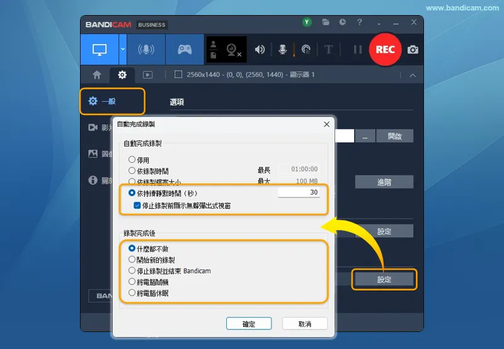Collapse panel with the up chevron
504x349 pixels.
413,75
